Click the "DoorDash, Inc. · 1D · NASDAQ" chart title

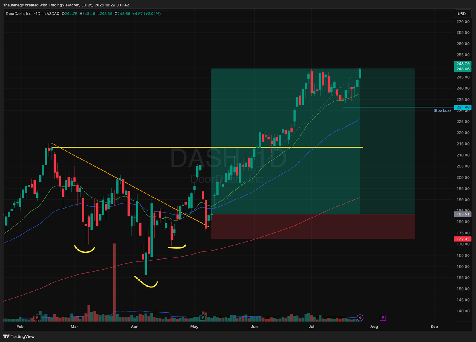pyautogui.click(x=33, y=14)
